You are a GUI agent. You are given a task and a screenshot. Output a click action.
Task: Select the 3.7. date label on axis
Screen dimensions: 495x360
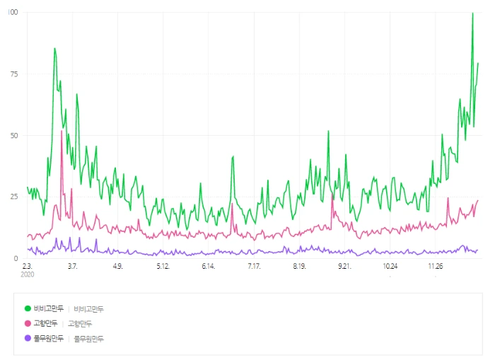[x=73, y=266]
